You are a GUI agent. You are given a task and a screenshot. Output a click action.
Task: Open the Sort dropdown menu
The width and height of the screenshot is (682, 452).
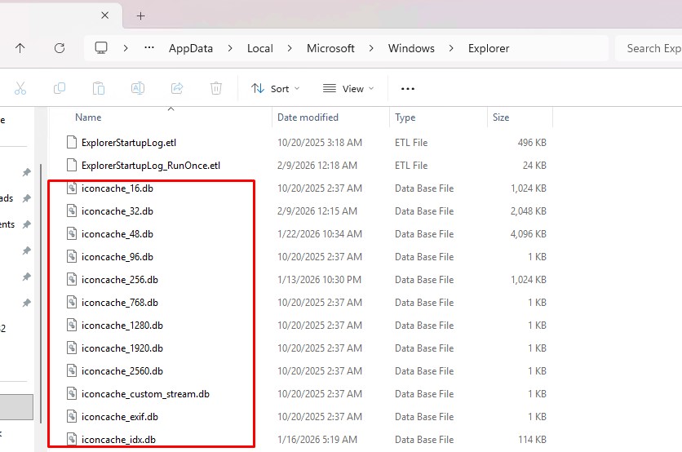275,89
